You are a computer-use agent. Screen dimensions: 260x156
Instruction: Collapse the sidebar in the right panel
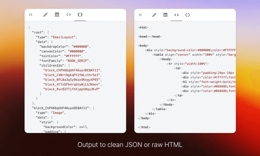(140, 15)
